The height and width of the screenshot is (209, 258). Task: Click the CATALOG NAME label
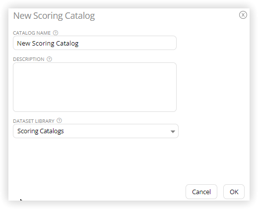[x=32, y=33]
